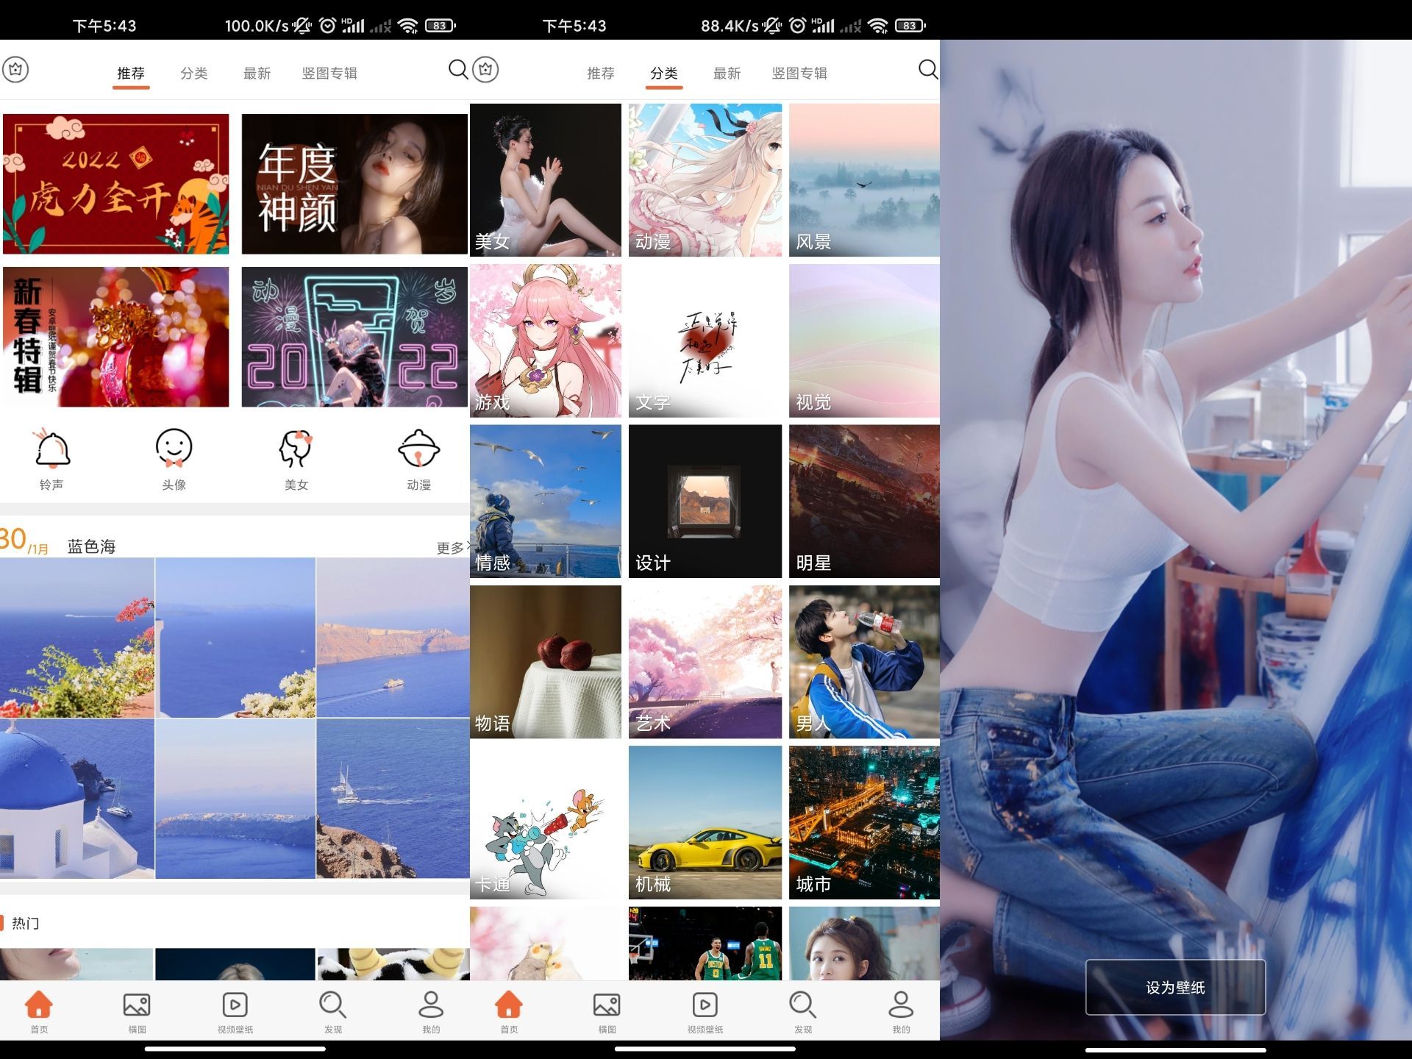Switch to 最新 tab on left screen
This screenshot has height=1059, width=1412.
coord(257,74)
